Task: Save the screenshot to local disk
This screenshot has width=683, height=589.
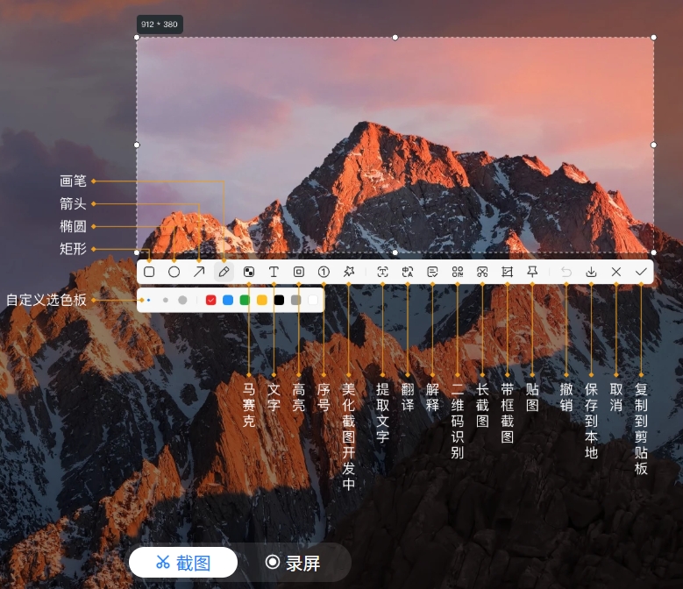Action: click(591, 272)
